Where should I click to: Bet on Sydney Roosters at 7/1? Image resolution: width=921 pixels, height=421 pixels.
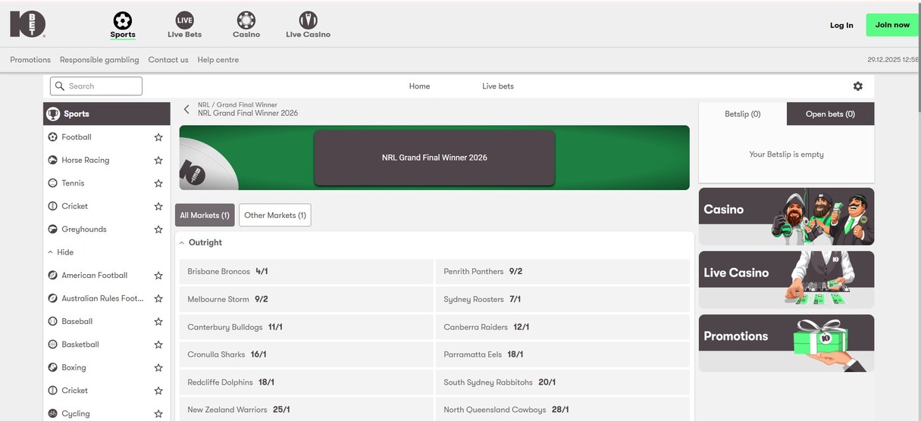point(562,299)
